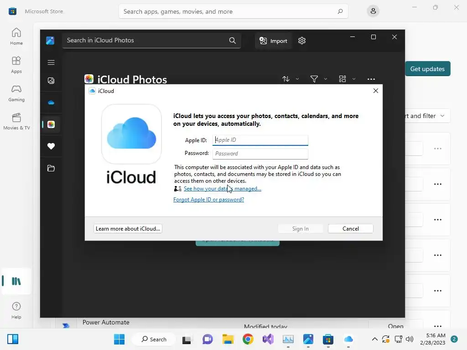Image resolution: width=467 pixels, height=350 pixels.
Task: Click Learn more about iCloud button
Action: click(x=128, y=229)
